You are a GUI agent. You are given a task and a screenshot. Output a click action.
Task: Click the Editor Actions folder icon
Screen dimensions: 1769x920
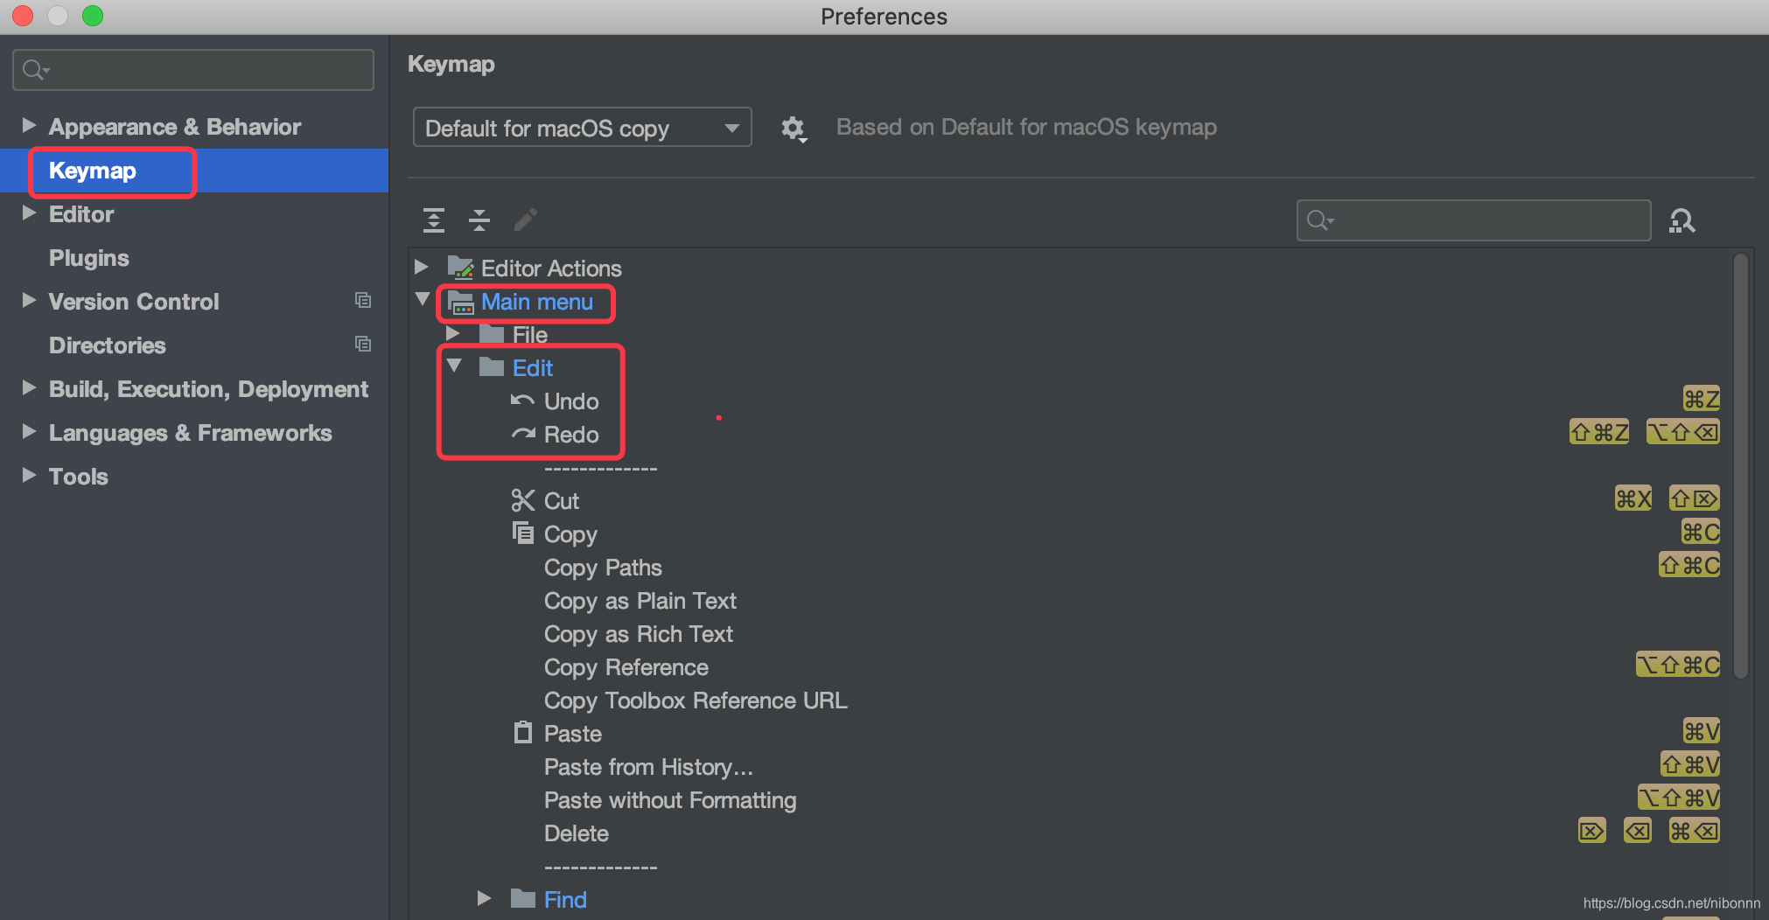pyautogui.click(x=460, y=268)
